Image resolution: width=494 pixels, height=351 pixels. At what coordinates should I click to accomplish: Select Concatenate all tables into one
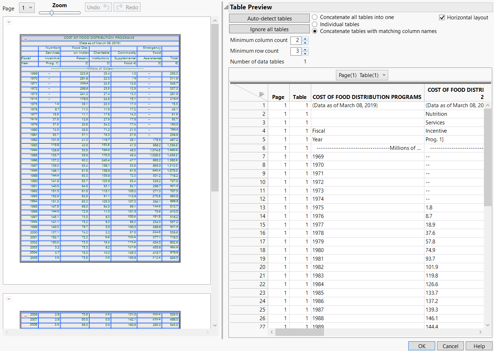coord(314,17)
